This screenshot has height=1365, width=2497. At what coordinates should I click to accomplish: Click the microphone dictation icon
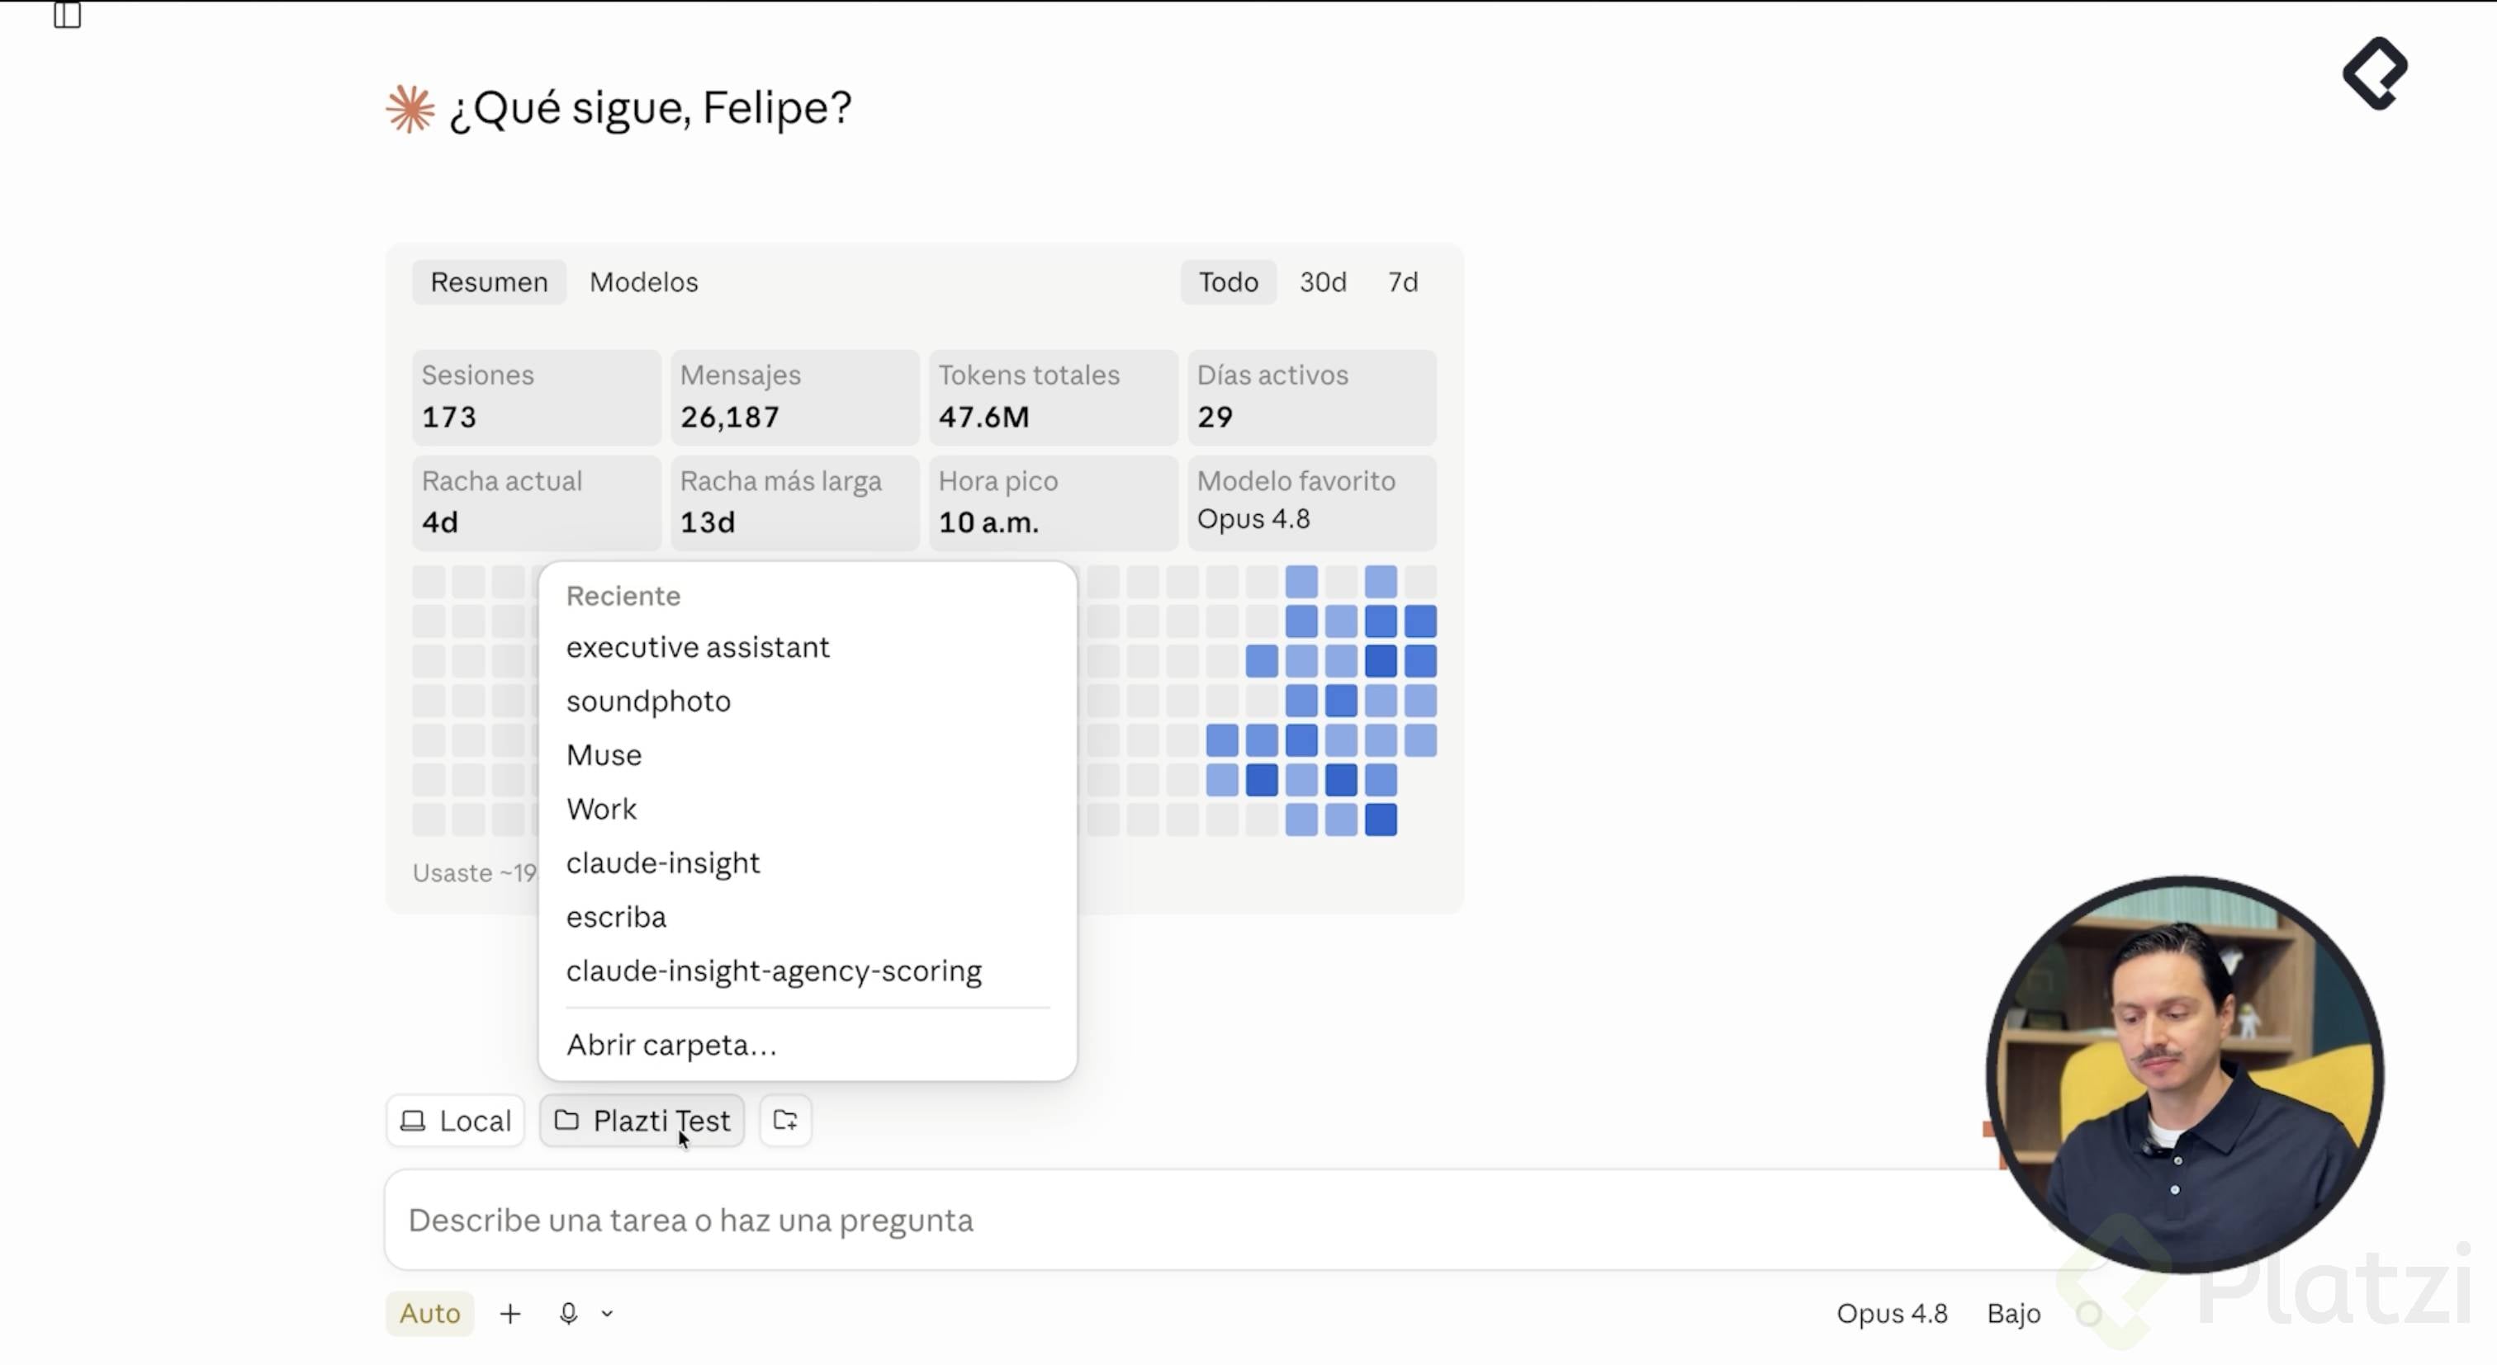coord(569,1313)
